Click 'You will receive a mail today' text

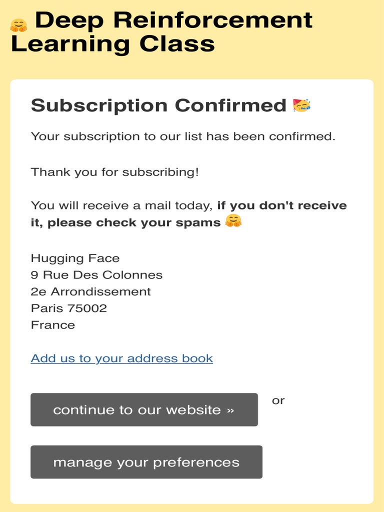pos(122,205)
